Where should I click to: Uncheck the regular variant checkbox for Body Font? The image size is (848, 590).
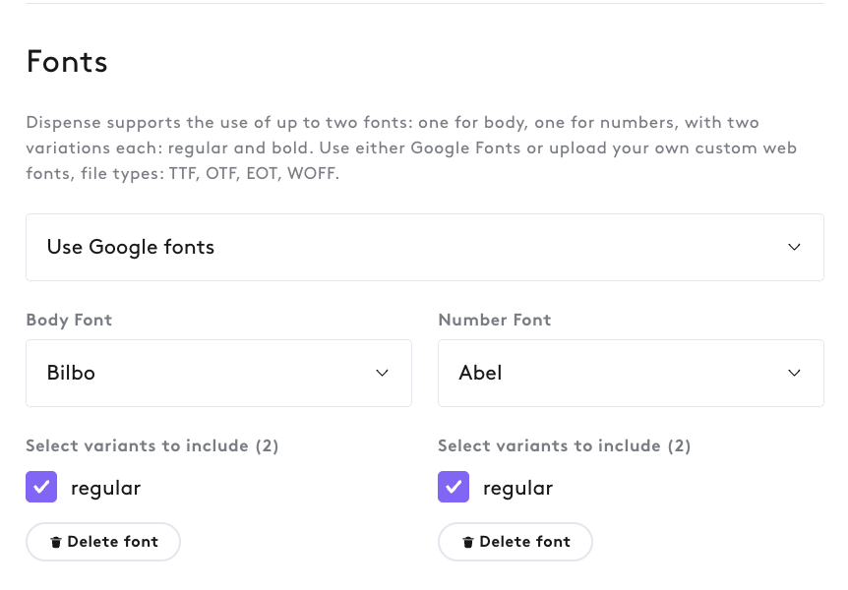tap(41, 487)
